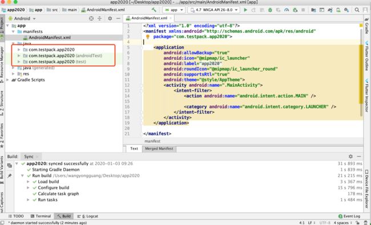371x225 pixels.
Task: Expand the java (generated) folder
Action: [14, 68]
